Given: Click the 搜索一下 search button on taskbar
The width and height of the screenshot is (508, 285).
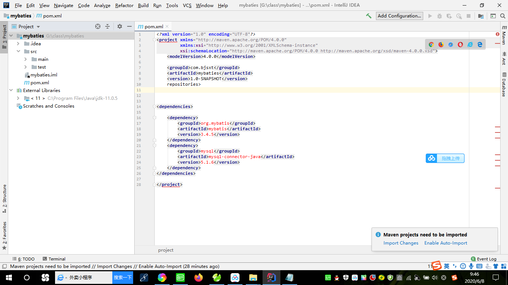Looking at the screenshot, I should tap(123, 278).
